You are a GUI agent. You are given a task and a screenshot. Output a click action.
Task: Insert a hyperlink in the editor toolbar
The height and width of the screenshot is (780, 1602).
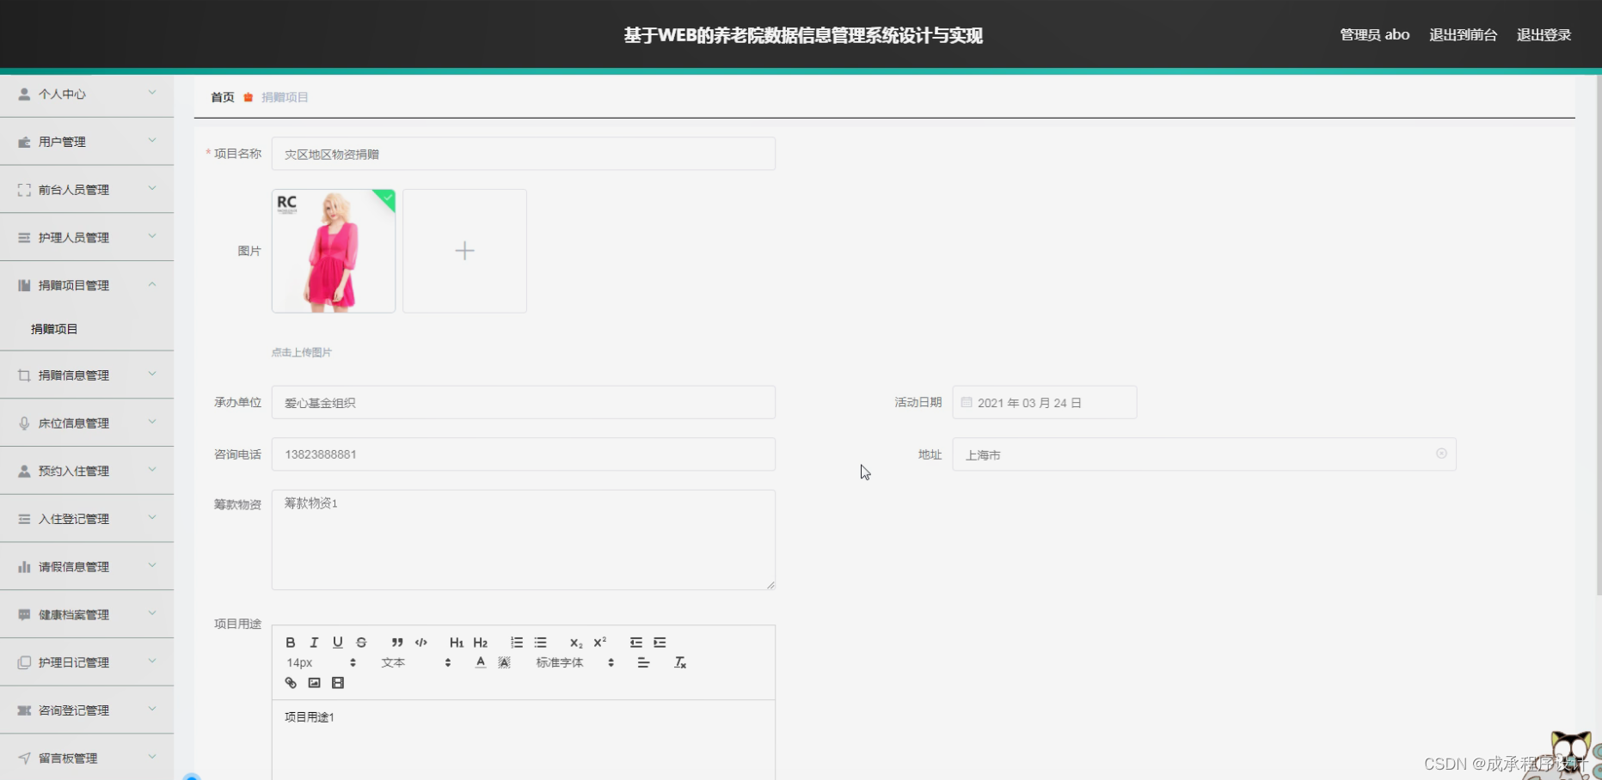(290, 682)
